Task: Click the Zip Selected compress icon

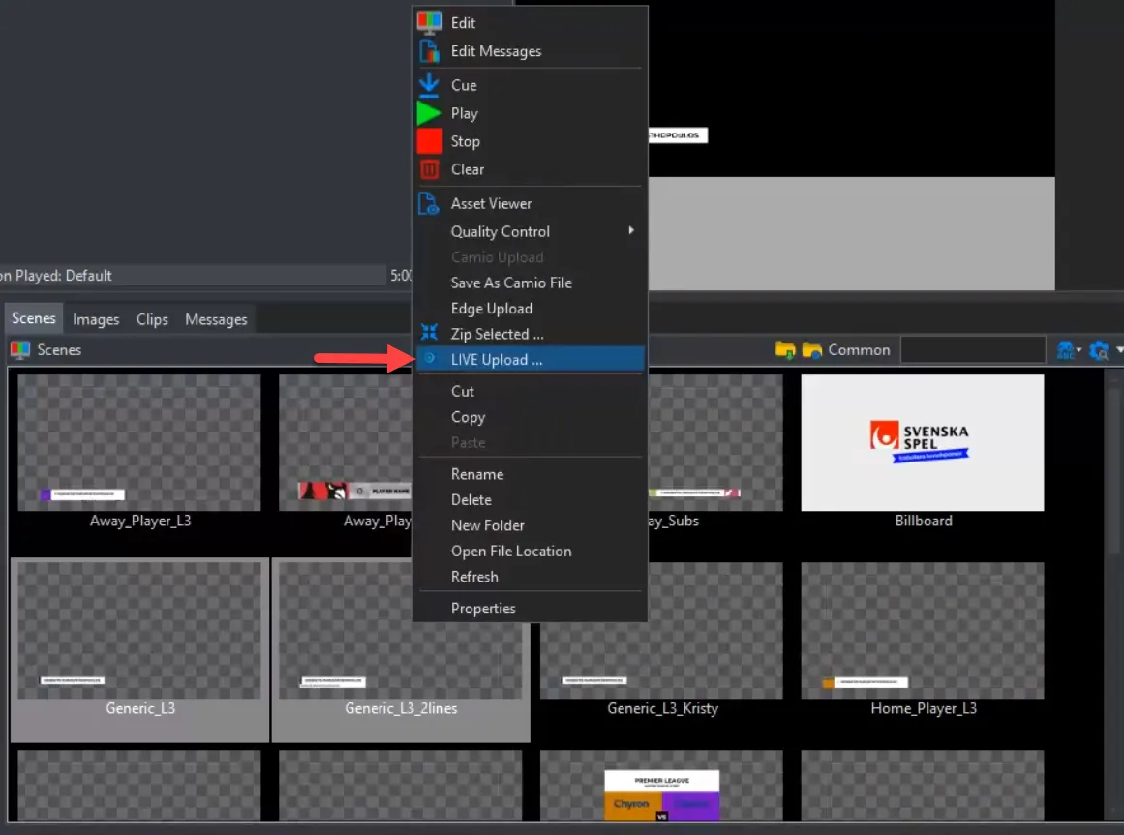Action: [x=429, y=332]
